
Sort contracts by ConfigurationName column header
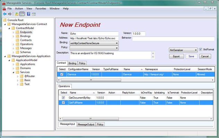tap(78, 69)
